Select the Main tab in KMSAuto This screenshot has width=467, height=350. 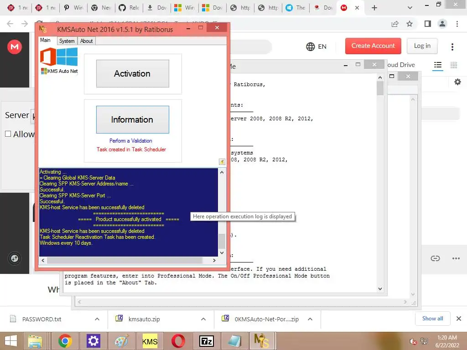(x=46, y=40)
